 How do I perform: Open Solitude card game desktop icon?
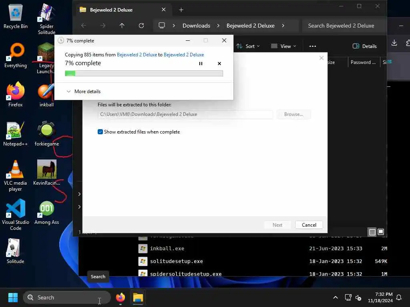pyautogui.click(x=16, y=251)
